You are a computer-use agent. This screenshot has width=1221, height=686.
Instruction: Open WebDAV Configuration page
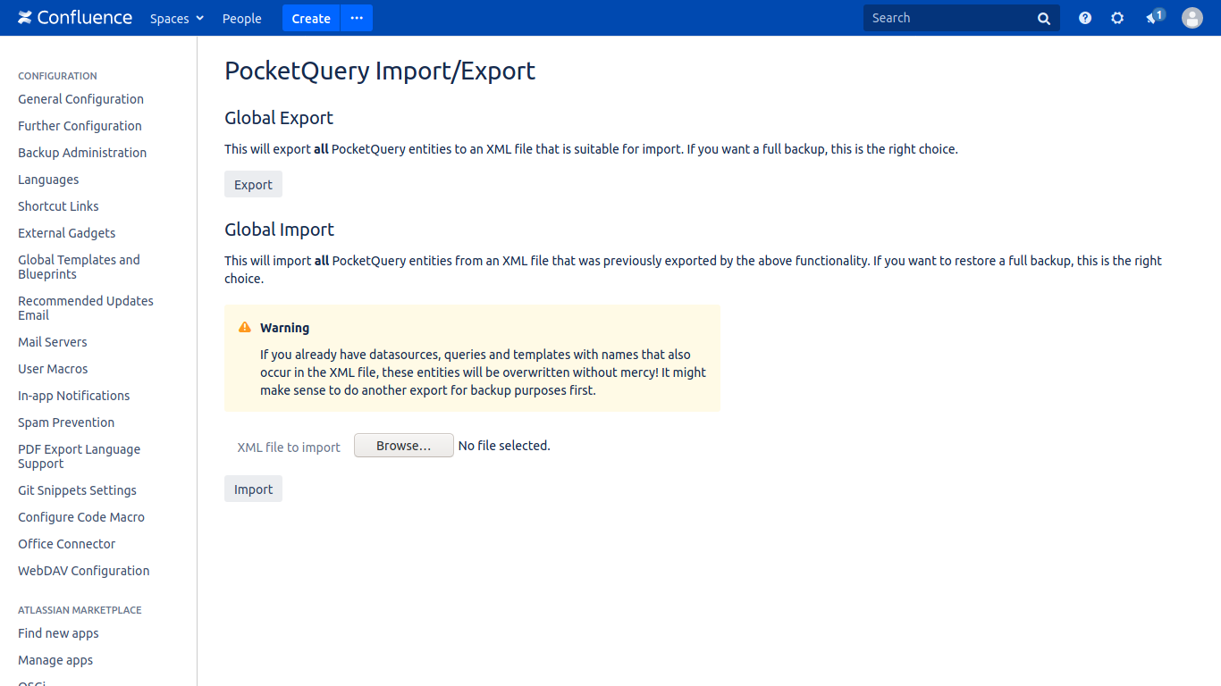coord(84,571)
